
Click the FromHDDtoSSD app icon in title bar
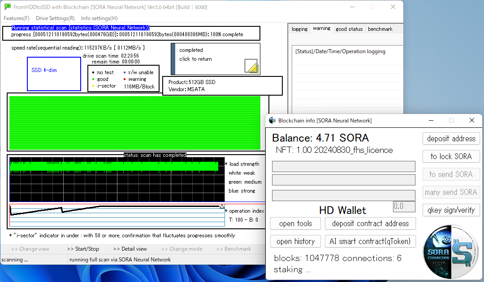click(8, 7)
